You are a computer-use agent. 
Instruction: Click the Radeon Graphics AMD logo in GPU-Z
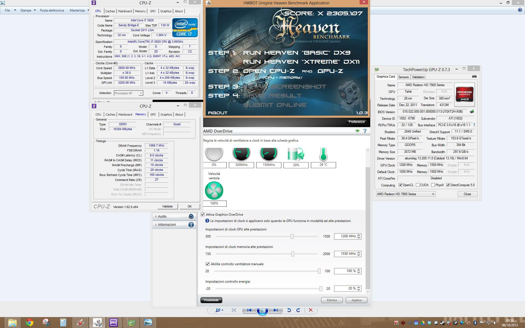(x=464, y=95)
